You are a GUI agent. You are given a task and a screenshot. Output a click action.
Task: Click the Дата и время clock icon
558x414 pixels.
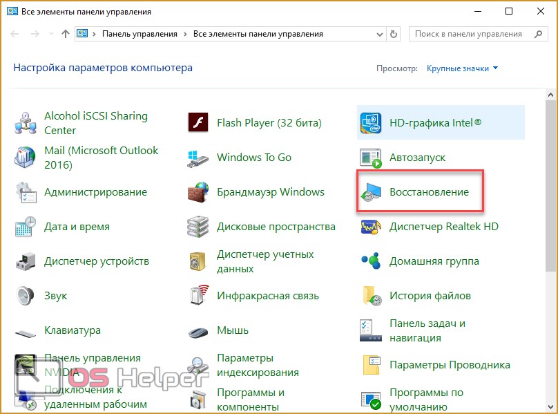pos(26,227)
